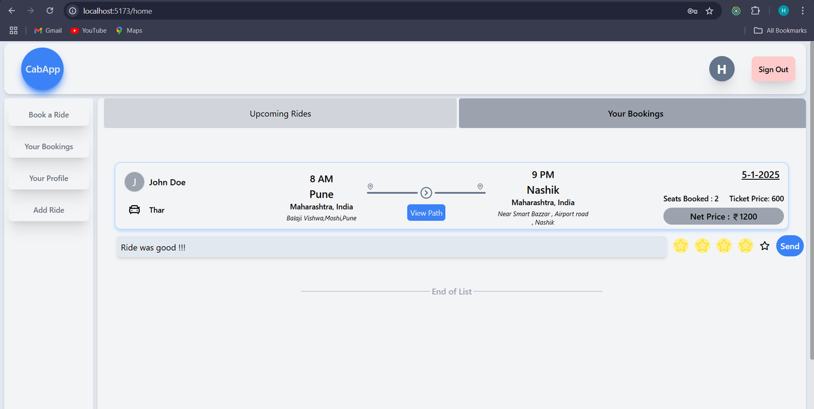Viewport: 814px width, 409px height.
Task: Switch to the Your Bookings tab
Action: [x=632, y=113]
